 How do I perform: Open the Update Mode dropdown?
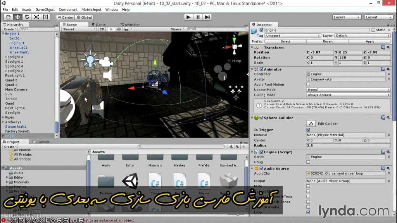tap(349, 89)
